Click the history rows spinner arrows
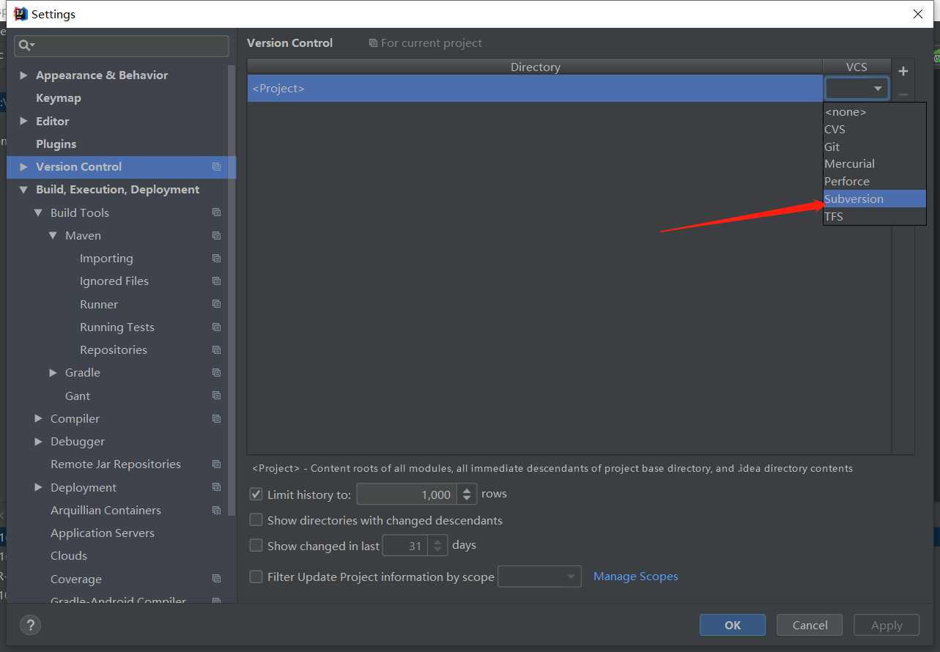940x652 pixels. click(467, 494)
